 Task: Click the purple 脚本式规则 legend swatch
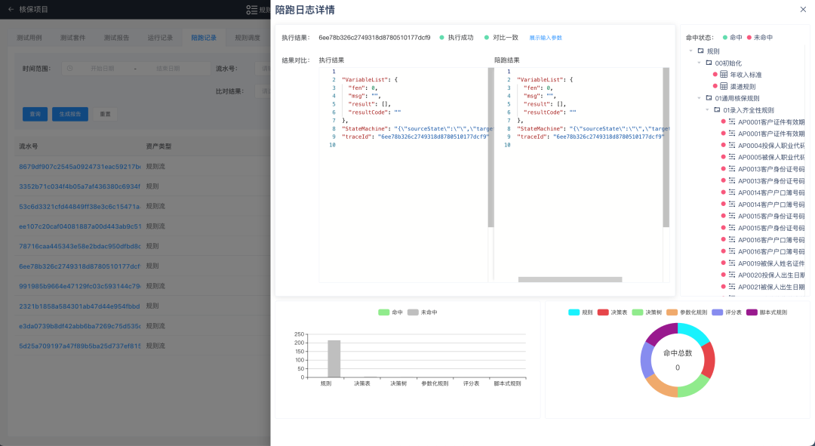coord(752,312)
